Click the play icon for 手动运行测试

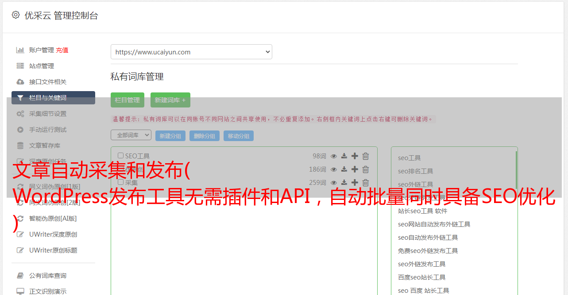[20, 130]
